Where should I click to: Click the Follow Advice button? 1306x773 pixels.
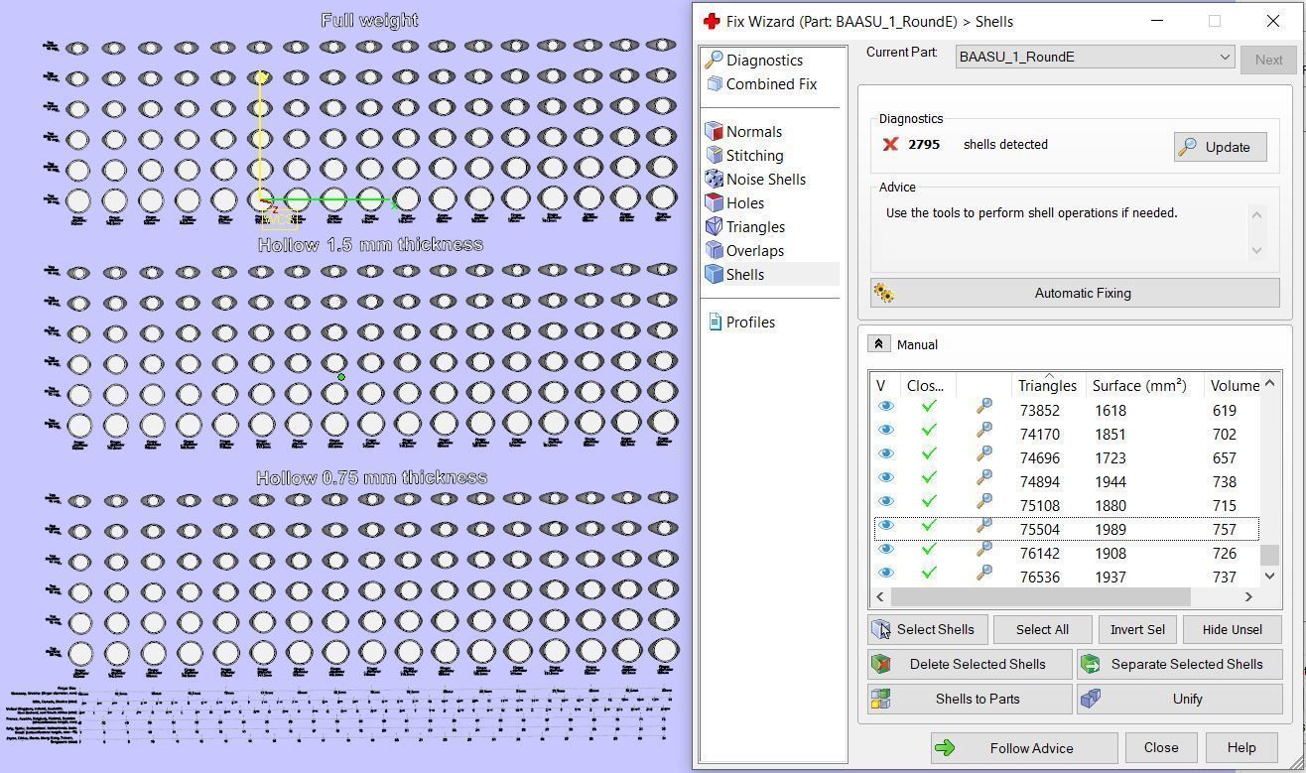[1024, 748]
